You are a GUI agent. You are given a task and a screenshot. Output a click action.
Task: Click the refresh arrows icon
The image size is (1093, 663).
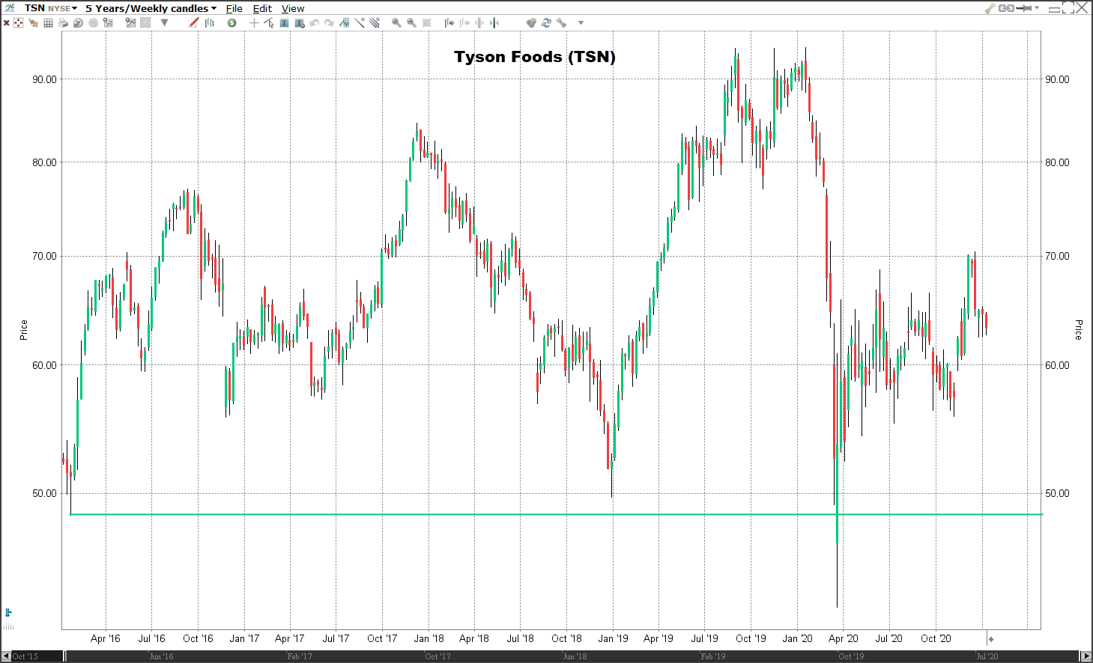(546, 23)
